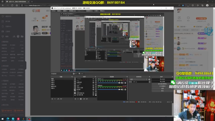This screenshot has height=121, width=215.
Task: Move the selected scene up
Action: pos(58,99)
